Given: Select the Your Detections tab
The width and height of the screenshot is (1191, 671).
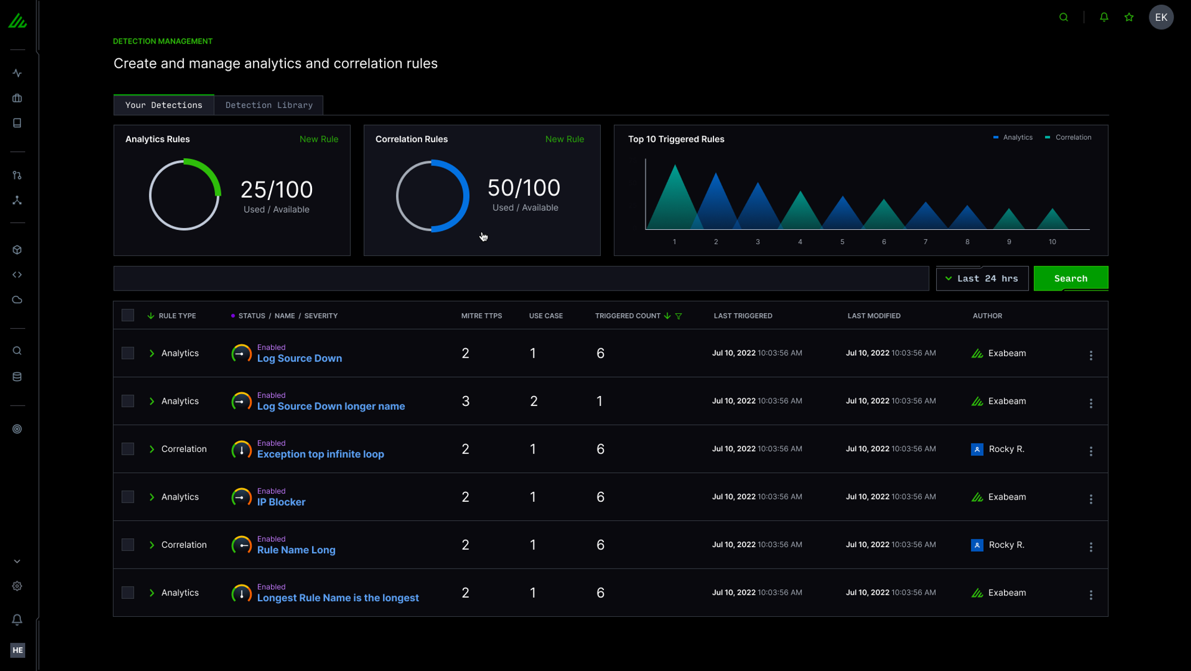Looking at the screenshot, I should coord(164,105).
